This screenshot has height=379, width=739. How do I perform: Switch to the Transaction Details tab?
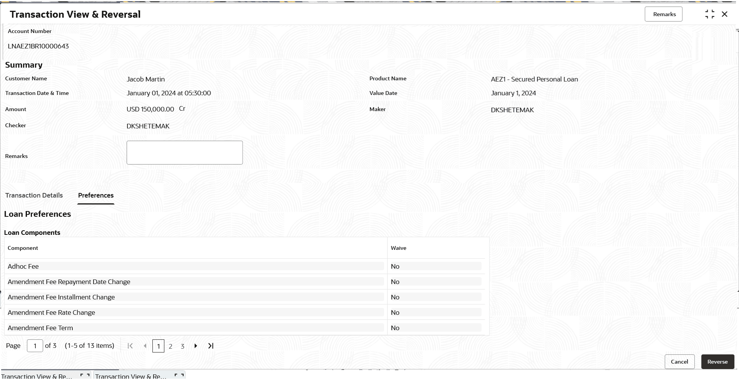click(x=34, y=195)
